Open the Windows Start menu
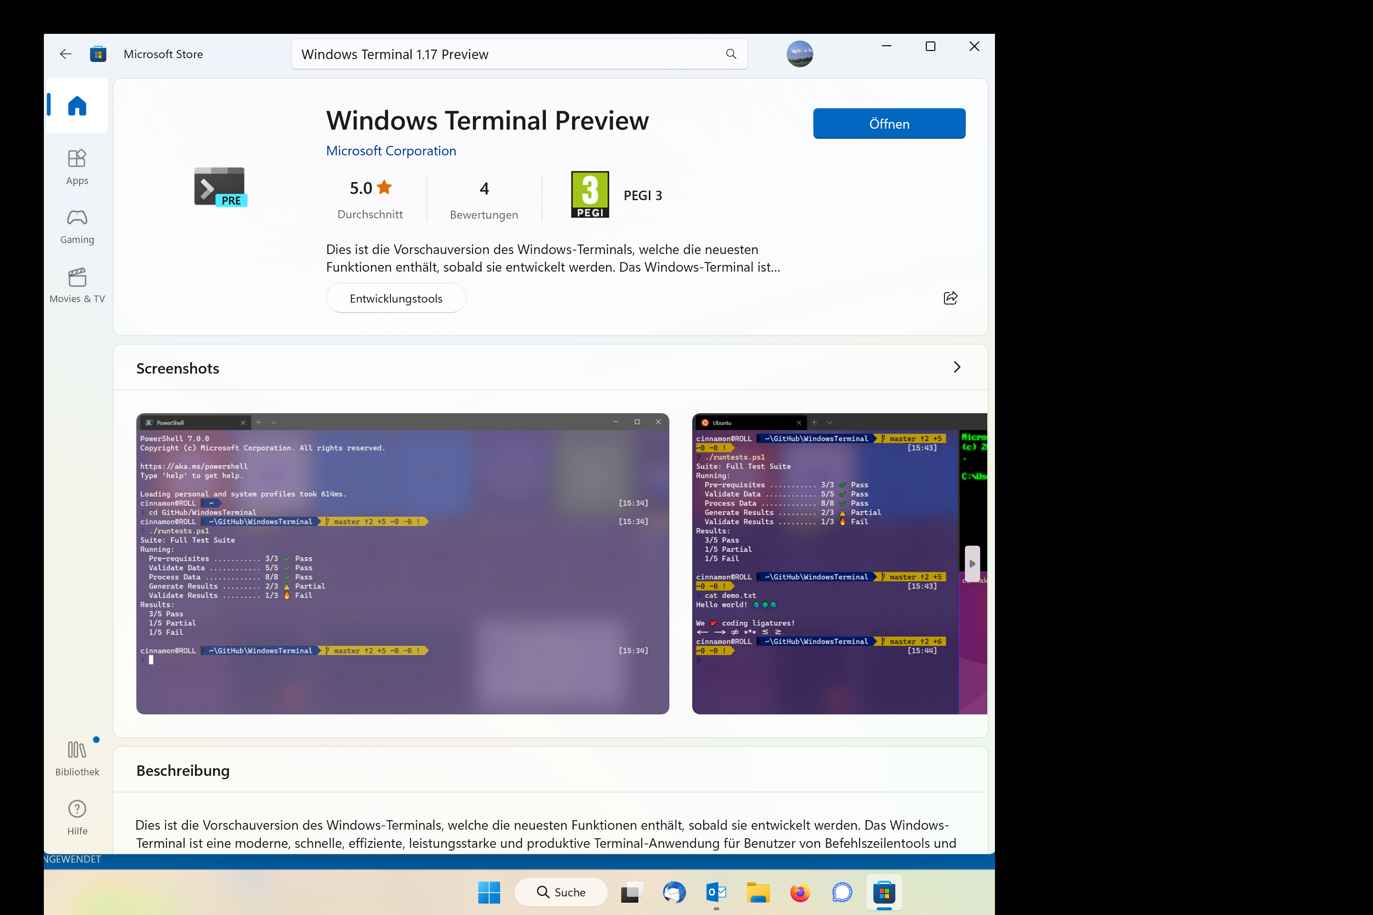Screen dimensions: 1373x915 tap(489, 892)
